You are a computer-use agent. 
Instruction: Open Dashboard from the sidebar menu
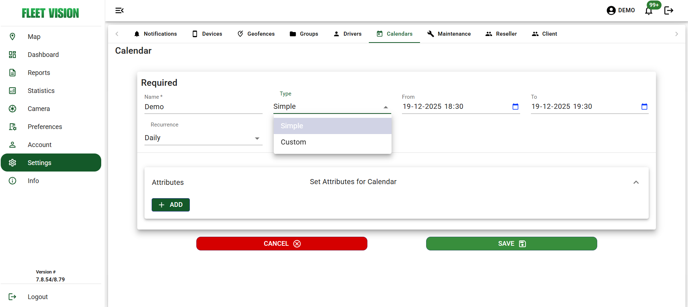point(51,54)
